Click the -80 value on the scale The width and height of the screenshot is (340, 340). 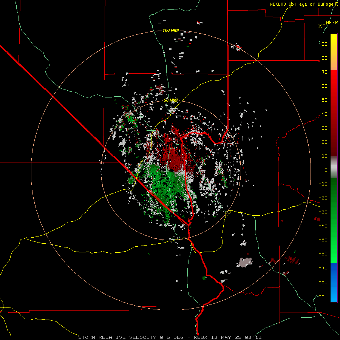323,282
